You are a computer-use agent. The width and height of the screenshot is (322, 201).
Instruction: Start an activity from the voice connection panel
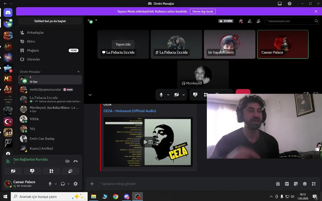51,171
